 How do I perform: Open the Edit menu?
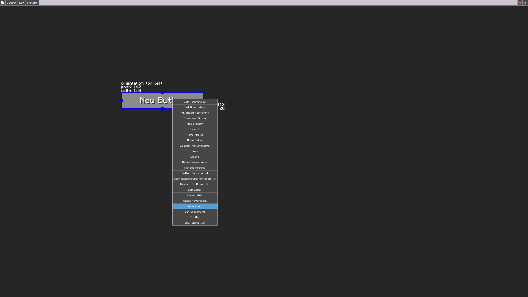22,3
